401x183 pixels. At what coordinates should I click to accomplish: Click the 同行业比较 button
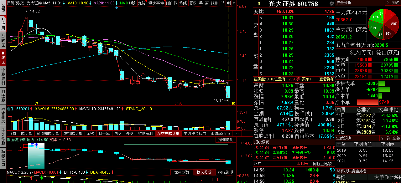[x=322, y=164]
